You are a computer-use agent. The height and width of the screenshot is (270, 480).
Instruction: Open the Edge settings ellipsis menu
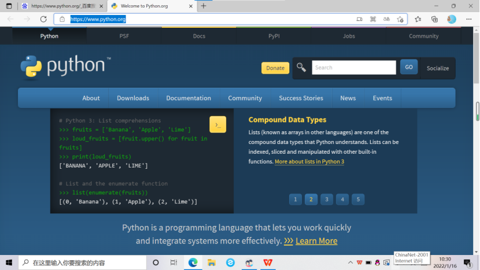point(468,19)
